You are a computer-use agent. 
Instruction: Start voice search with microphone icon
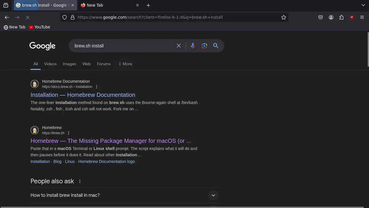(193, 46)
